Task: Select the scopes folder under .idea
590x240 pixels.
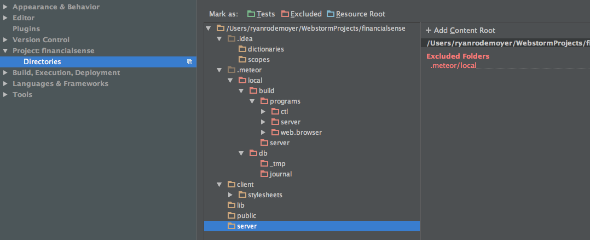Action: click(259, 60)
